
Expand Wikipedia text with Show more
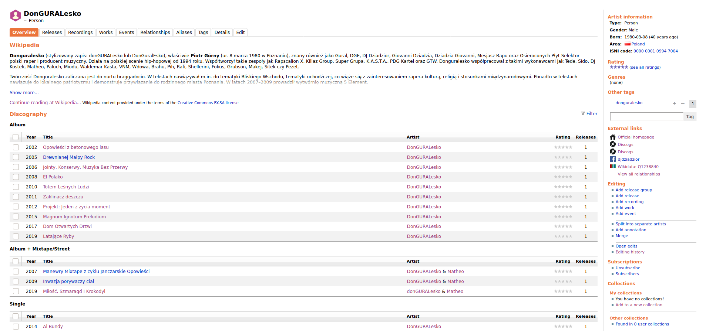point(24,93)
